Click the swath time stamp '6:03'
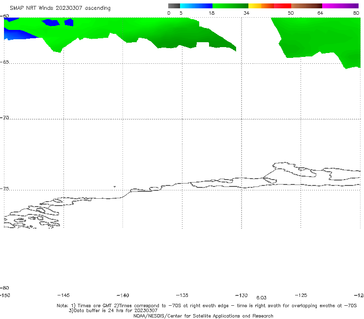The width and height of the screenshot is (364, 319). coord(261,298)
